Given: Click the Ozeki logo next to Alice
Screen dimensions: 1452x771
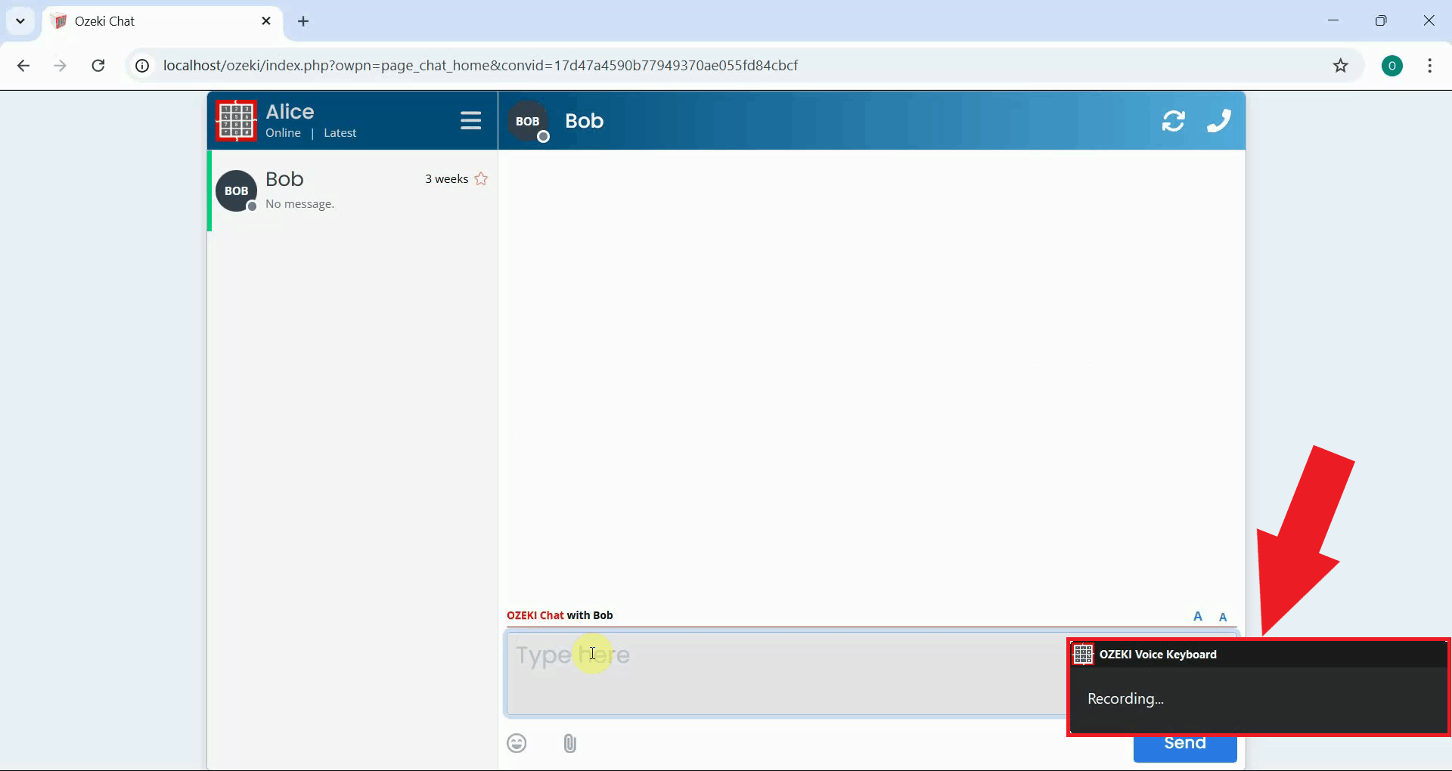Looking at the screenshot, I should (235, 120).
